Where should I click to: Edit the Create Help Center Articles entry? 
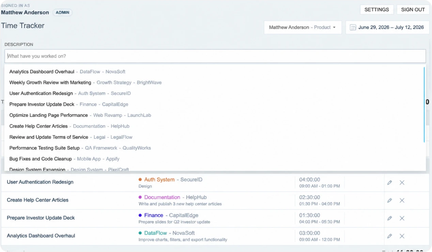pos(389,200)
